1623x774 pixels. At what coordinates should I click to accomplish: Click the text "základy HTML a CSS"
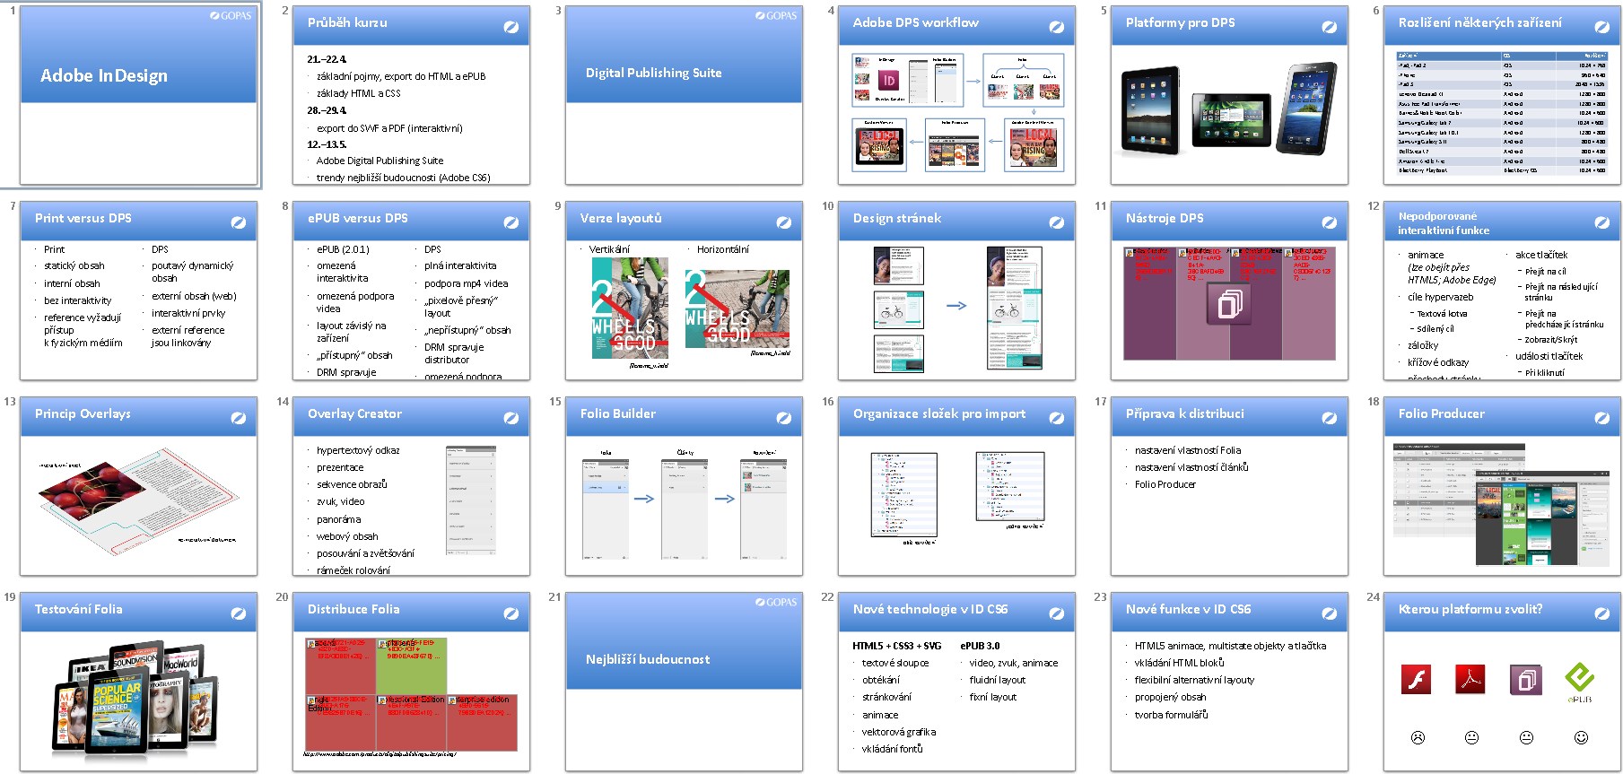(x=358, y=93)
